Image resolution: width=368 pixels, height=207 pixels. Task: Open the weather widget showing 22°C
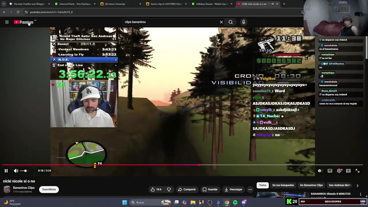tap(12, 202)
